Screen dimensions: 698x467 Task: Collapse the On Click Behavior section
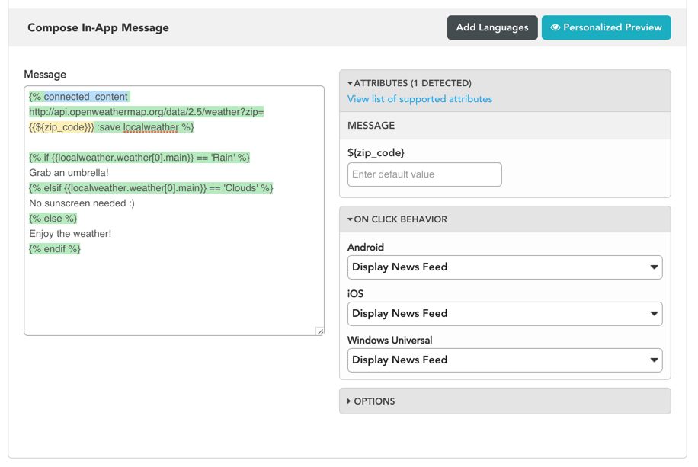(350, 219)
